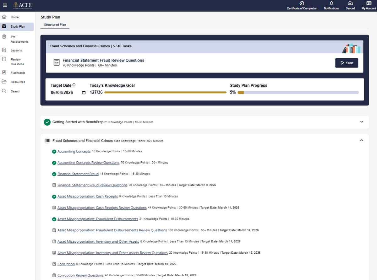The image size is (377, 280).
Task: Click the Synced cloud icon
Action: (350, 3)
